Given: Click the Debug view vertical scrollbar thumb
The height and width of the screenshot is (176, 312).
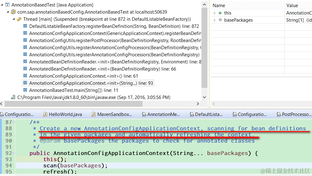Looking at the screenshot, I should 204,48.
